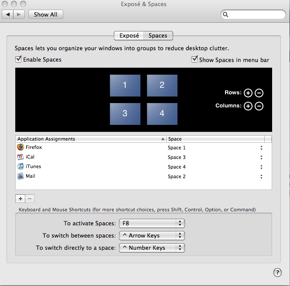Switch to the Spaces tab
The width and height of the screenshot is (290, 286).
click(x=158, y=35)
